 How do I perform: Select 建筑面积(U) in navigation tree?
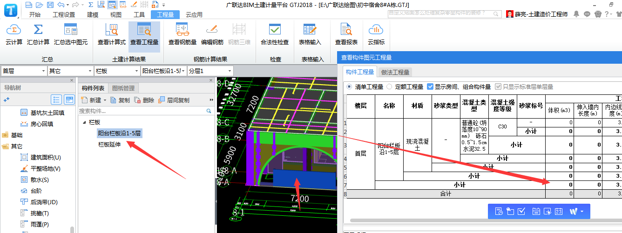(41, 157)
